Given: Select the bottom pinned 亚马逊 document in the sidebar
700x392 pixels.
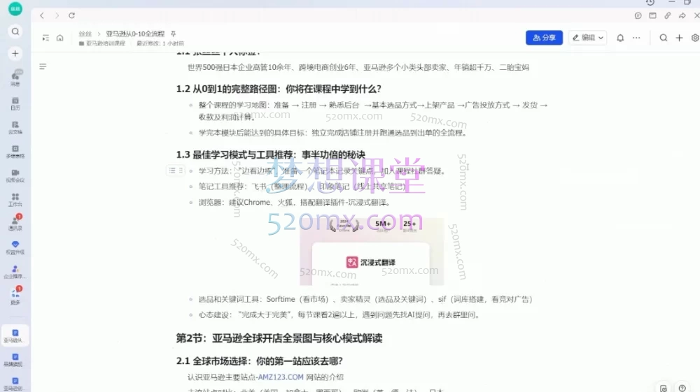Looking at the screenshot, I should [x=15, y=384].
